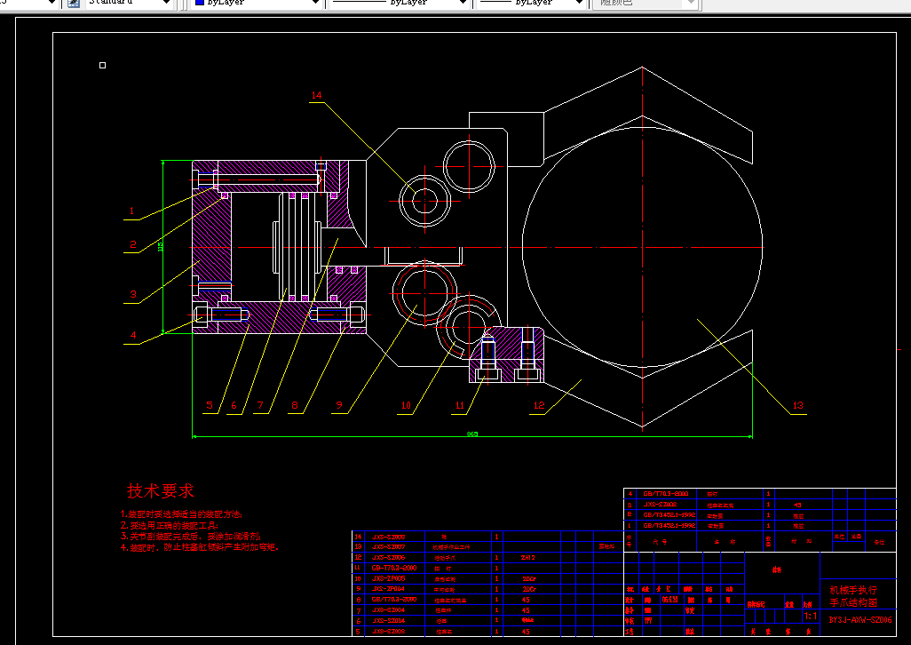Click the 机械手执行 title block text

853,590
